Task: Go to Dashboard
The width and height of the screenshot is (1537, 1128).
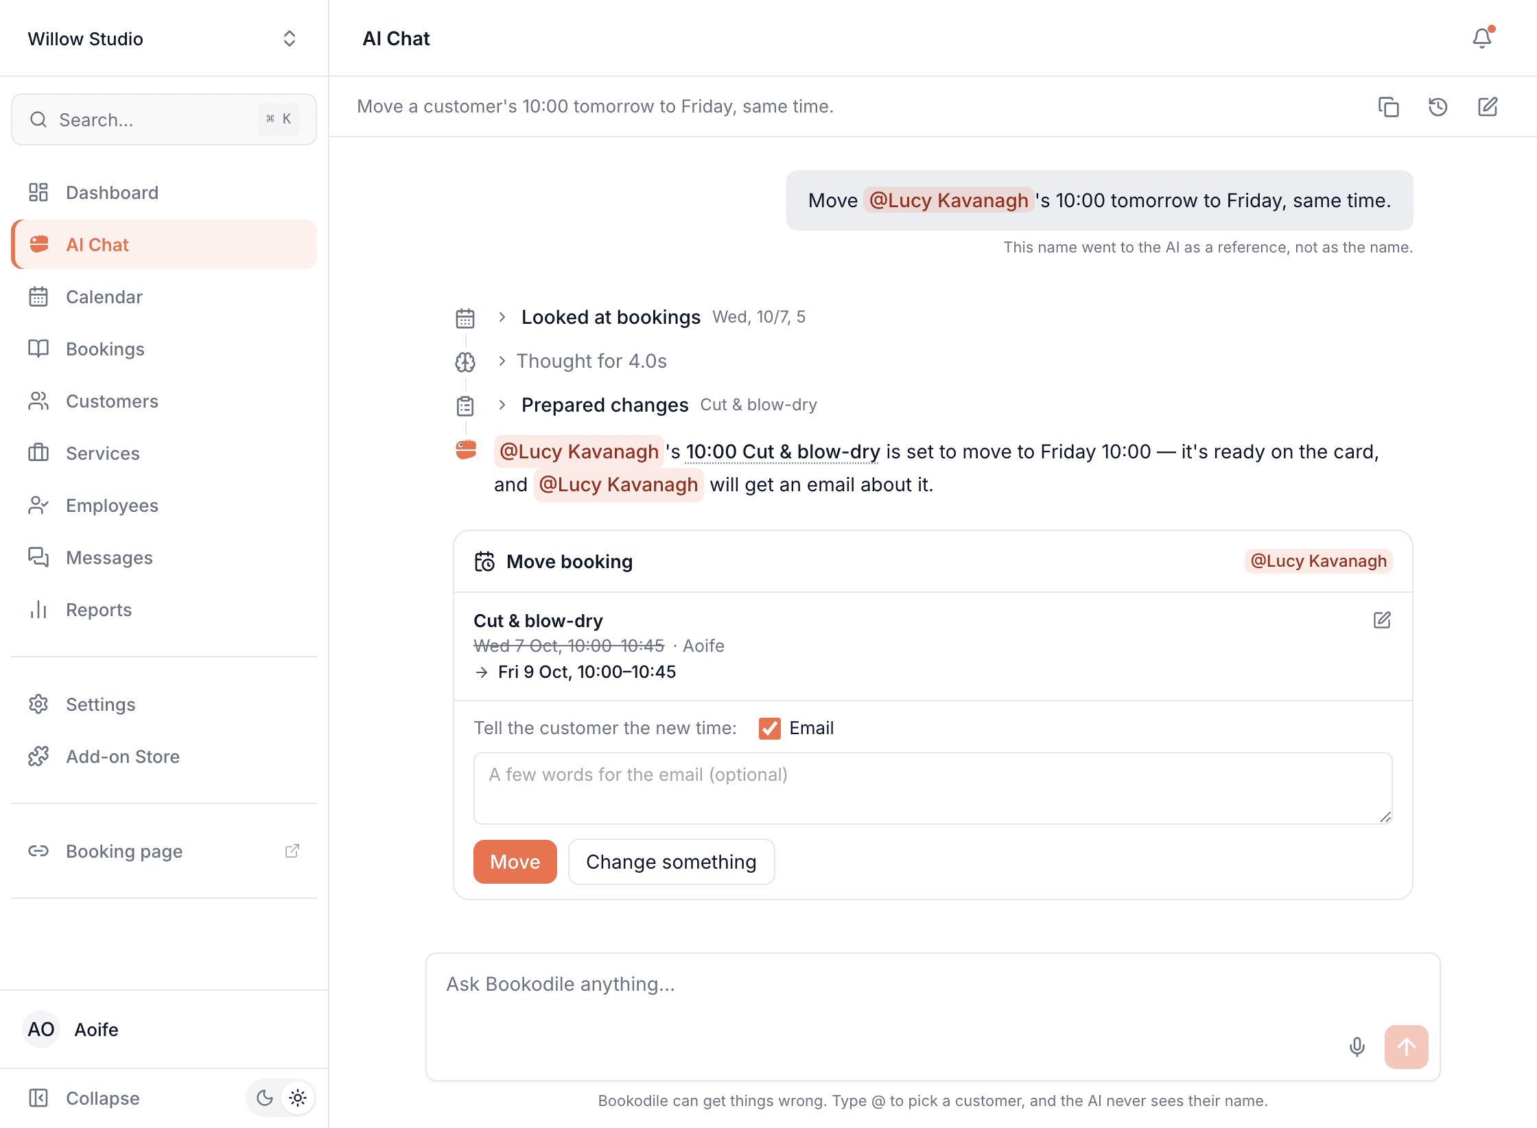Action: pos(164,192)
